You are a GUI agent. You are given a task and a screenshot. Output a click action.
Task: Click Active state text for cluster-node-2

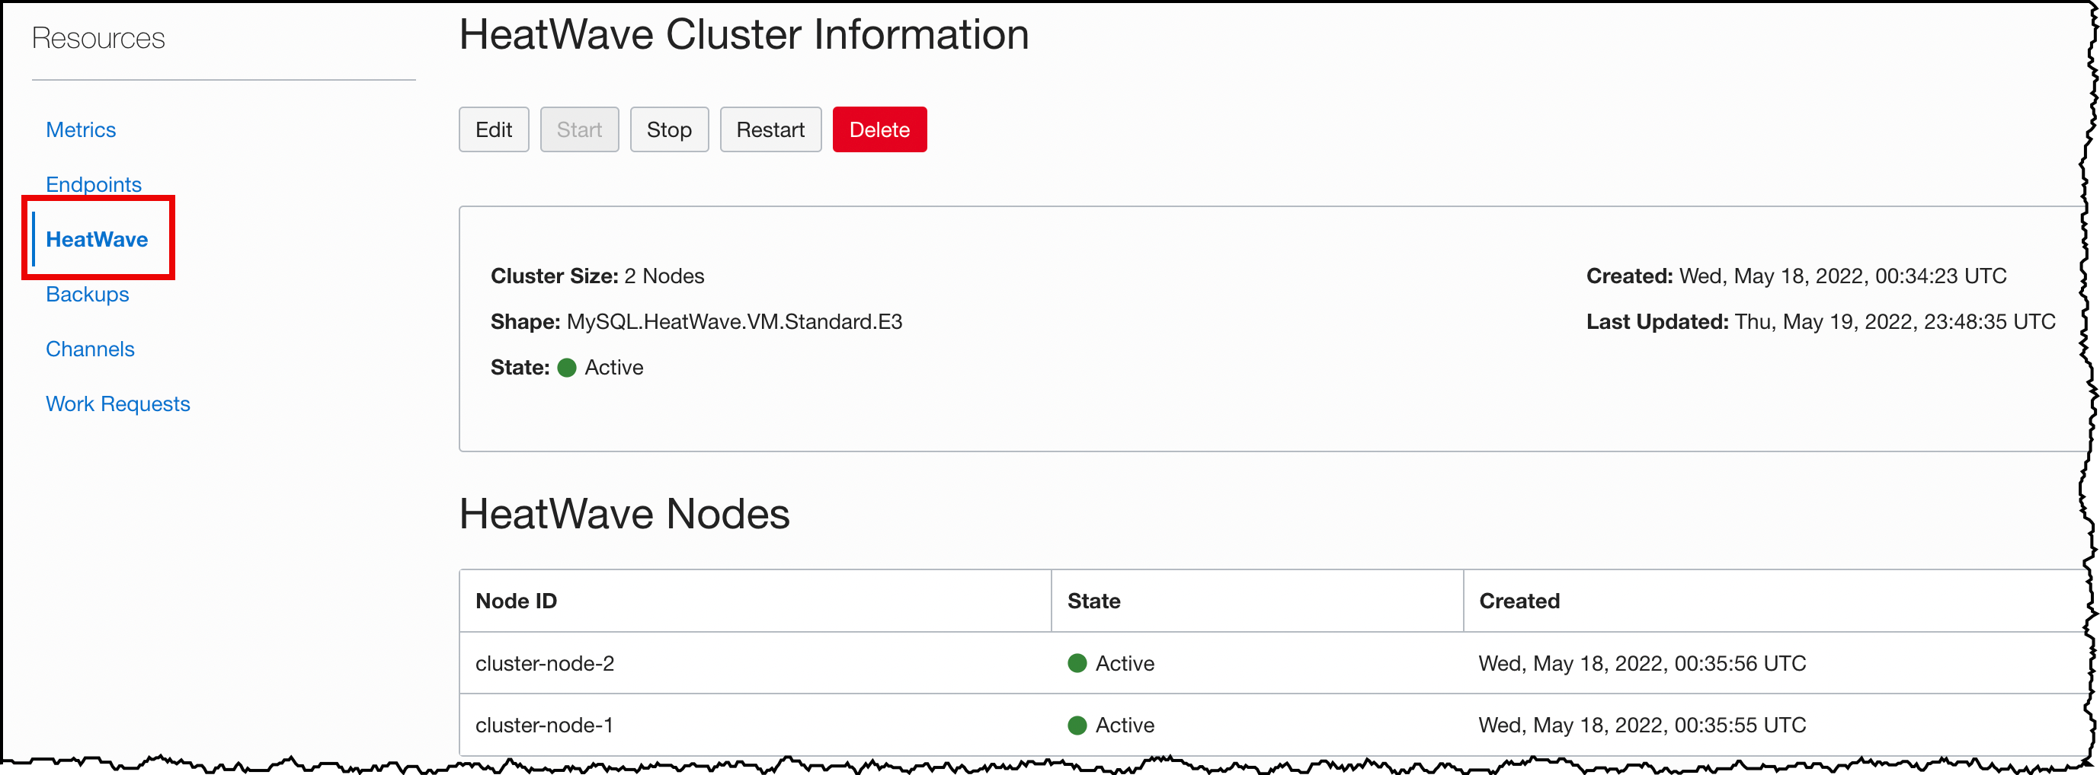click(1124, 664)
